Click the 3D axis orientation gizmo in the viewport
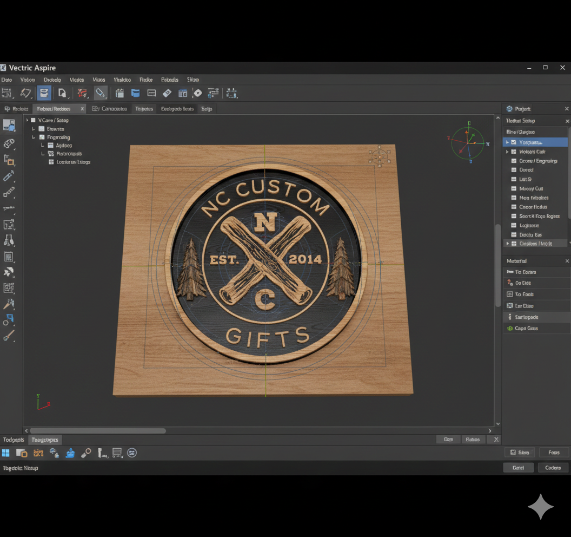This screenshot has height=537, width=571. click(468, 143)
